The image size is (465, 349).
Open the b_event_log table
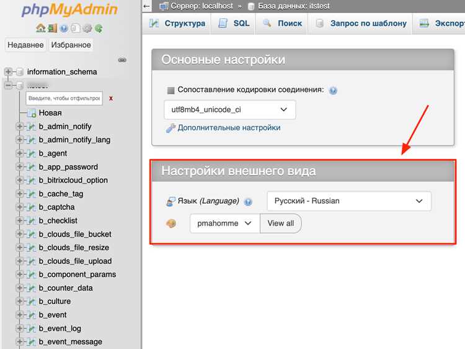point(60,329)
